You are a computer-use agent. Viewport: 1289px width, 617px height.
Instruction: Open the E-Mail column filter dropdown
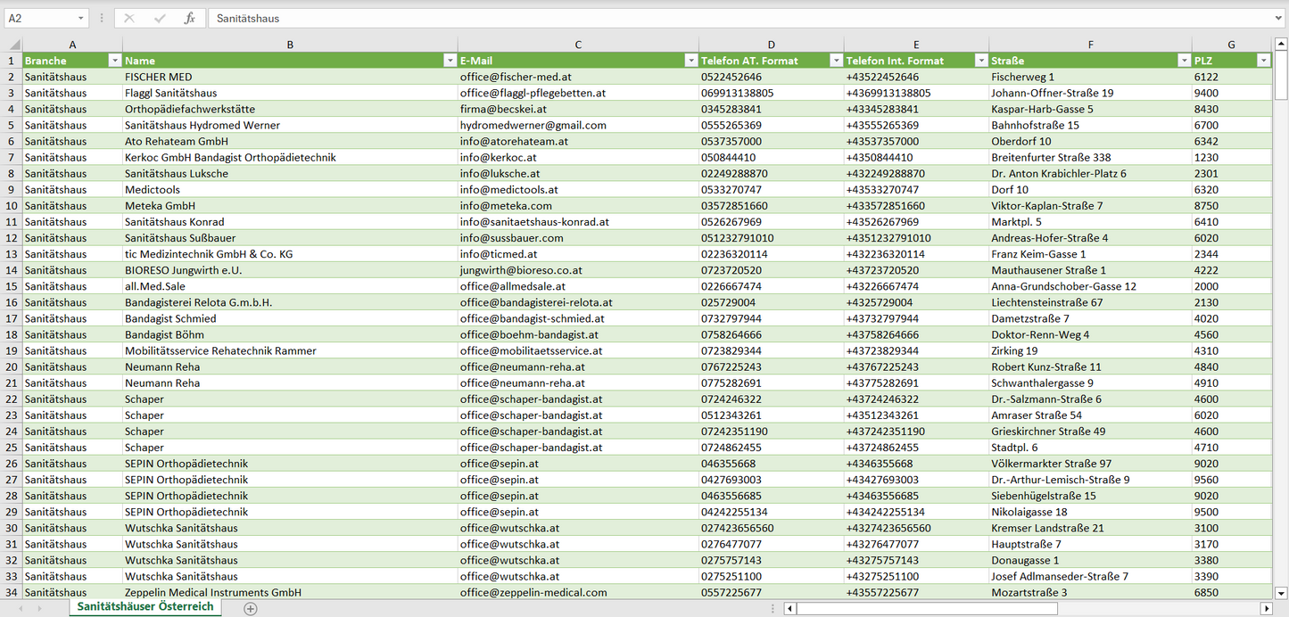690,61
